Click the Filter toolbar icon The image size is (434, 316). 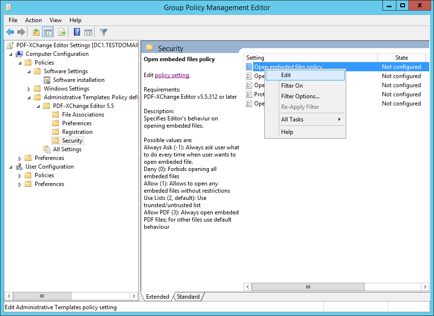[103, 32]
